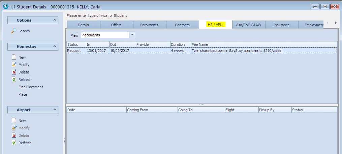Click the Airport Refresh icon
Viewport: 342px width, 154px height.
[x=14, y=143]
